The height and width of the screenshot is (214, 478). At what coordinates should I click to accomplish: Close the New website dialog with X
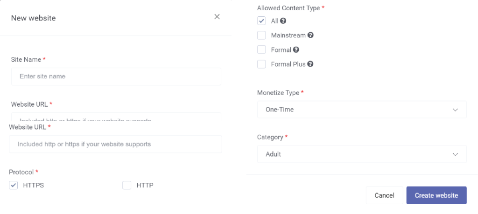pos(217,16)
